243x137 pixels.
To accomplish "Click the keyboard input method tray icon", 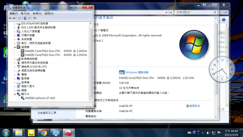I will (189, 132).
